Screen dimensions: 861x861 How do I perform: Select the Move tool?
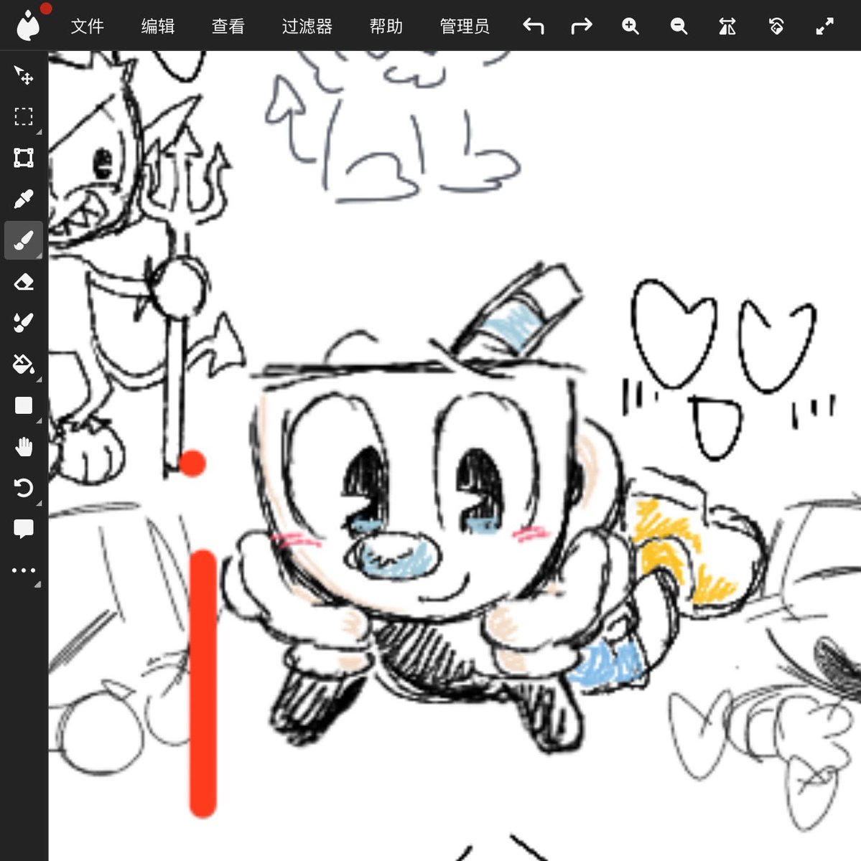click(x=24, y=75)
